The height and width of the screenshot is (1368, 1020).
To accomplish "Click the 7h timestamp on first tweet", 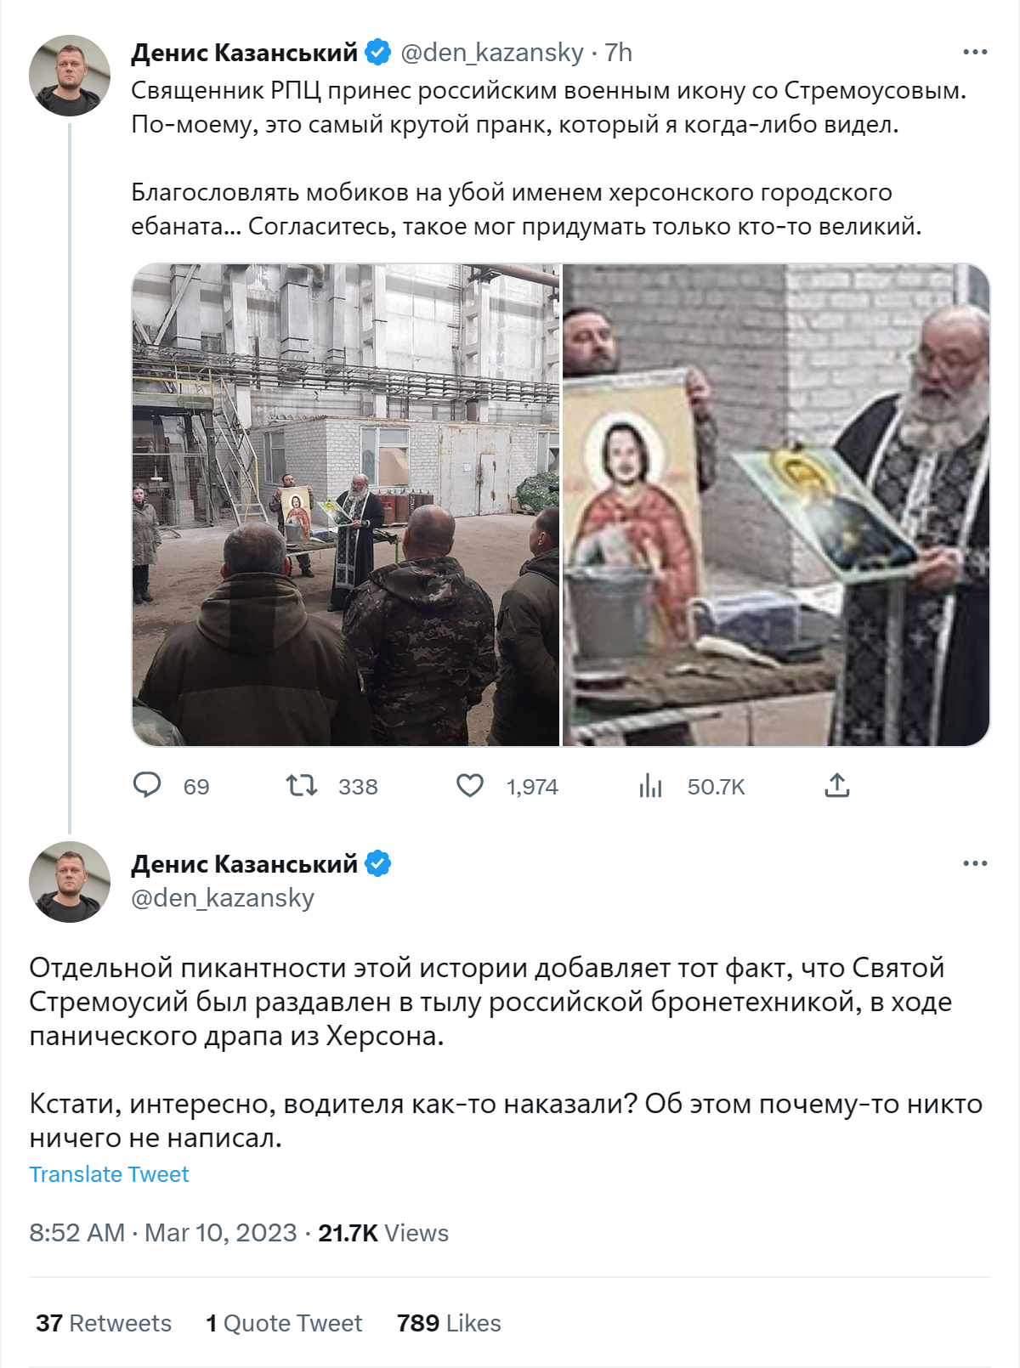I will pyautogui.click(x=619, y=53).
